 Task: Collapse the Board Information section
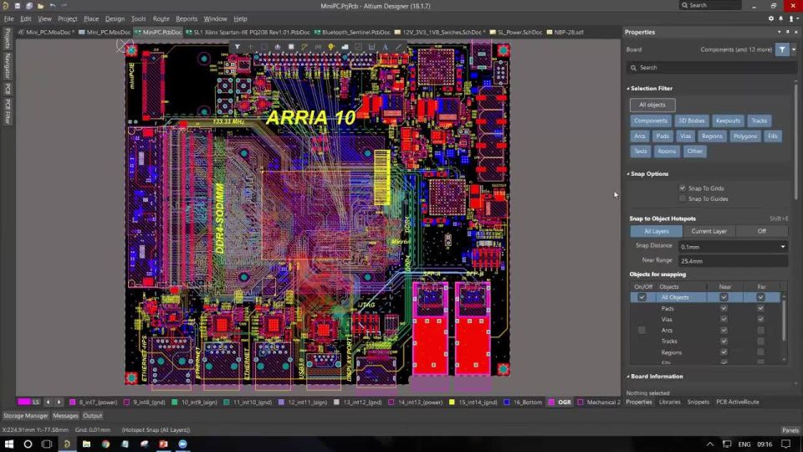click(628, 376)
